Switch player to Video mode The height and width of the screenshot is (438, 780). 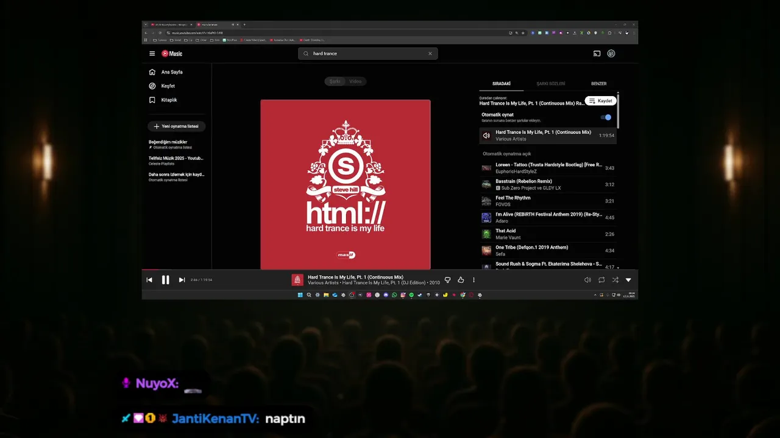(x=355, y=81)
